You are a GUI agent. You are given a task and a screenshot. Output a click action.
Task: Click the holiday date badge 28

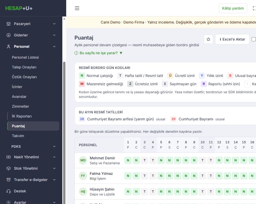pos(82,119)
